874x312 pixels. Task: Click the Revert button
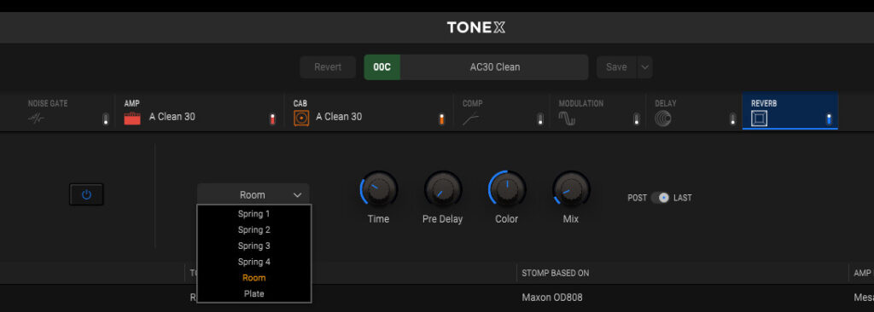pyautogui.click(x=328, y=66)
